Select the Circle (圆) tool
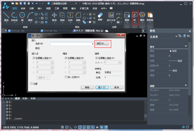 [x=22, y=17]
